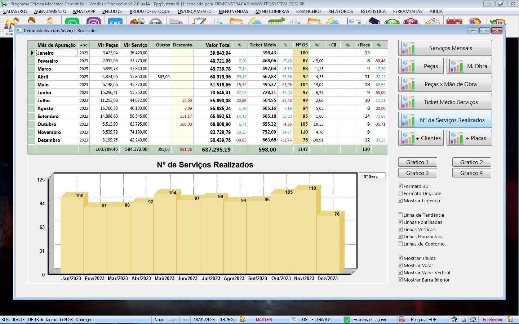Open the RELATÓRIOS menu
This screenshot has height=324, width=519.
(x=340, y=12)
